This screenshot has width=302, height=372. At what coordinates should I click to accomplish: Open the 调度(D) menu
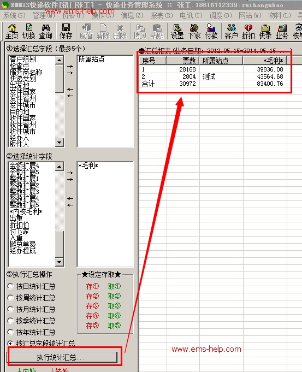click(221, 15)
